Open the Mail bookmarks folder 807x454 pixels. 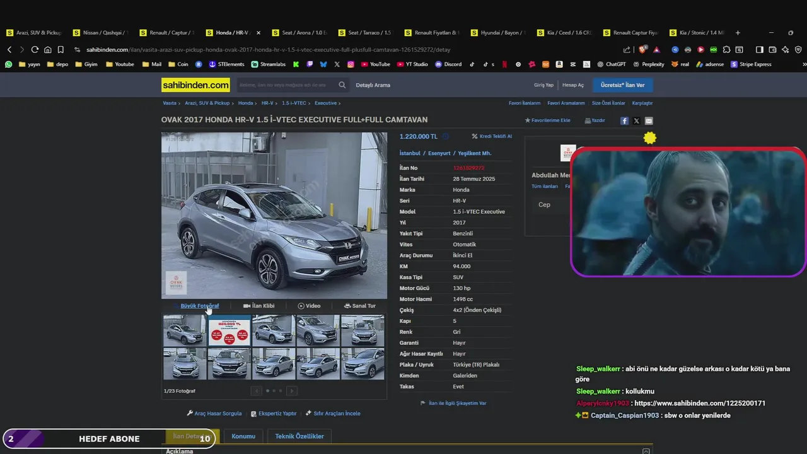coord(151,64)
